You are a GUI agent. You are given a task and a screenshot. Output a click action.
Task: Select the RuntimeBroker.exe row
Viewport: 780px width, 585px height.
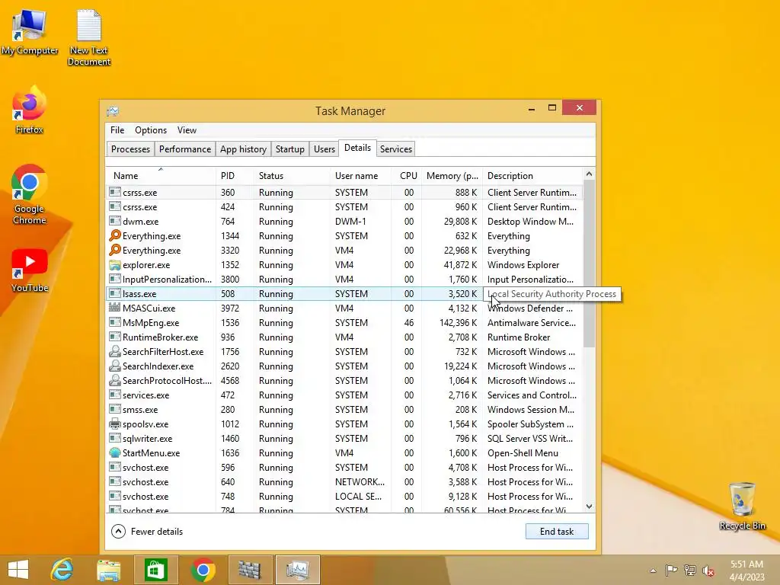[x=344, y=337]
